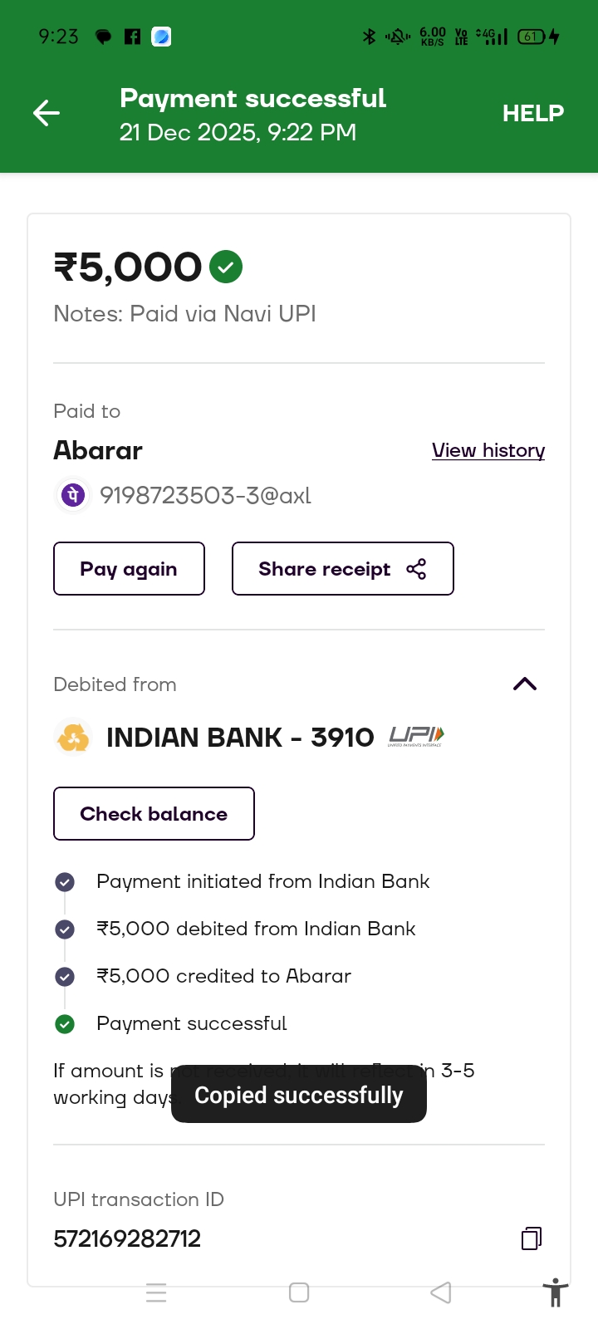Tap the transaction ID number 572169282712
Image resolution: width=598 pixels, height=1329 pixels.
(x=127, y=1238)
